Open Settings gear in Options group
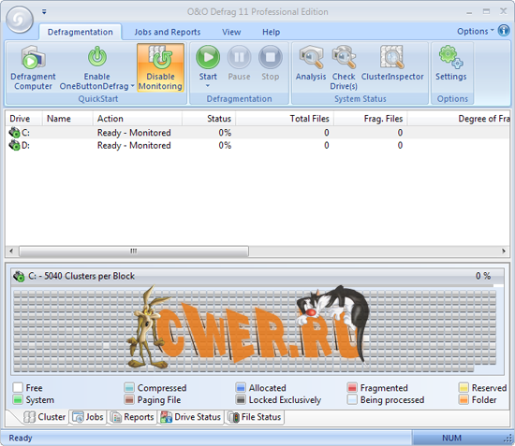The width and height of the screenshot is (515, 446). tap(451, 57)
